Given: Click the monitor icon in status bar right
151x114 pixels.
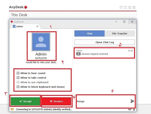Looking at the screenshot, I should (x=130, y=109).
